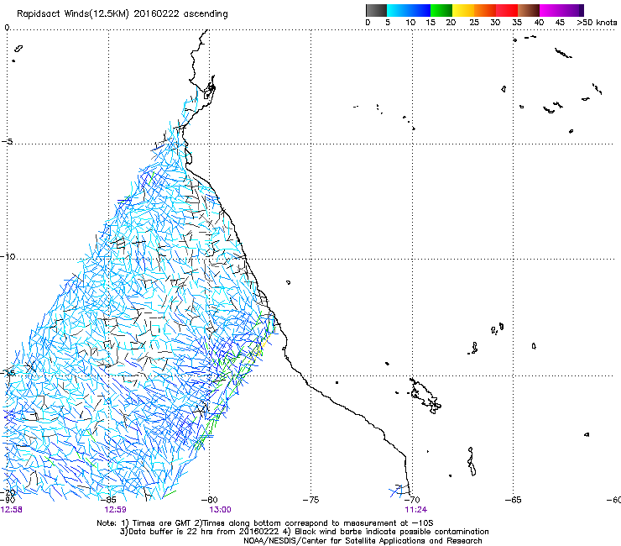The image size is (621, 546).
Task: Click the purple time label '12:59'
Action: 115,510
